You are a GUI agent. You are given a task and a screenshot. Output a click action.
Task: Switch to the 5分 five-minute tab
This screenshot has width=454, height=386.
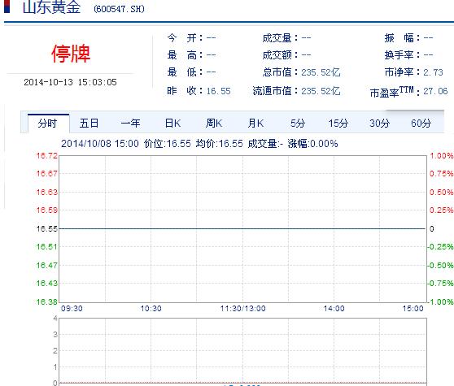(298, 124)
